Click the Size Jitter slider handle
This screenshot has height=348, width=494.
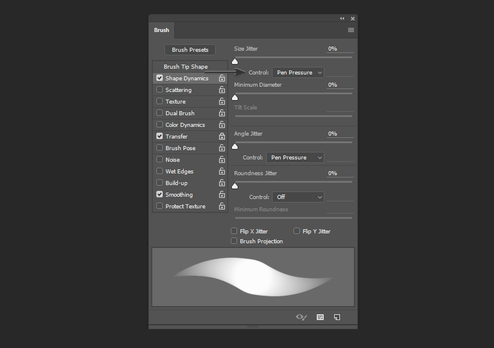point(235,62)
